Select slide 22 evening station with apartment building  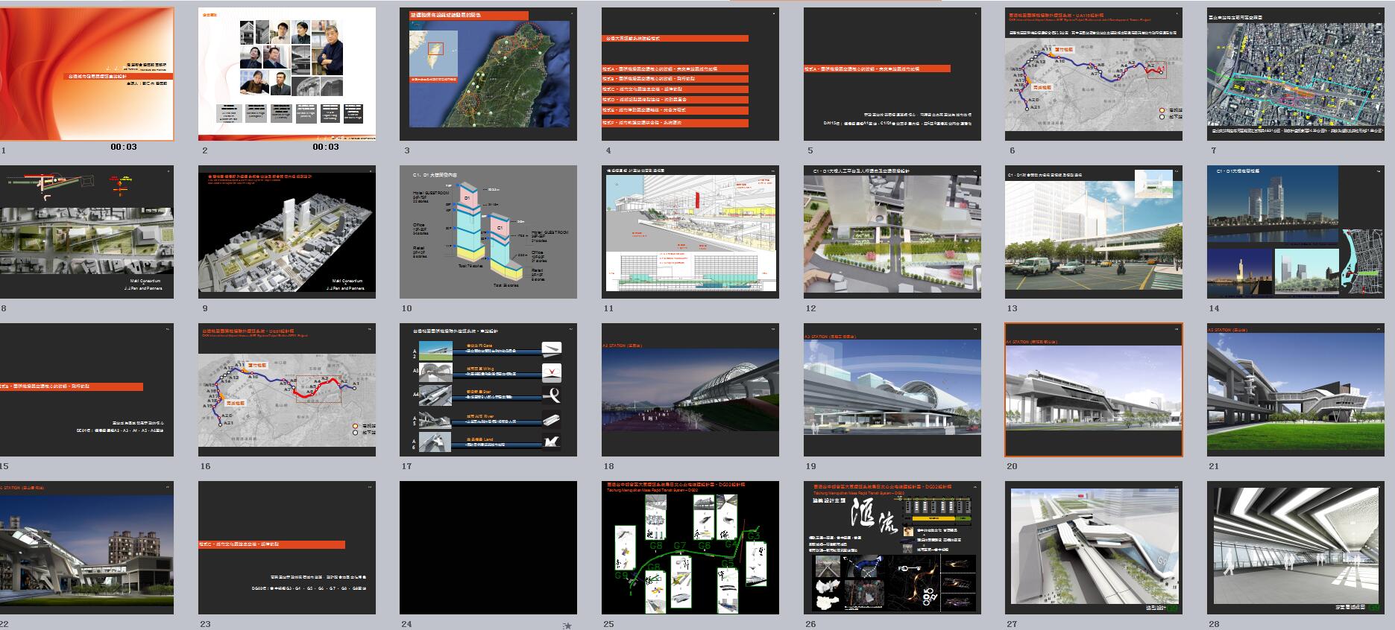pos(86,547)
